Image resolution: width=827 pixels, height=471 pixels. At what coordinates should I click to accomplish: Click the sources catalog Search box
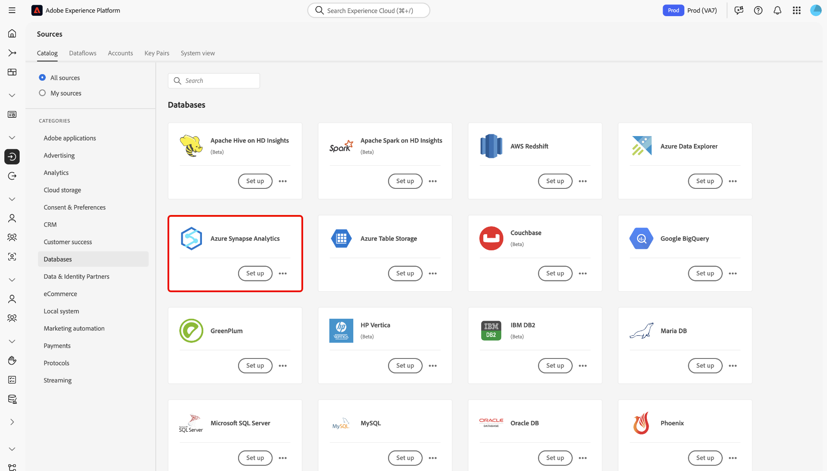(x=214, y=81)
